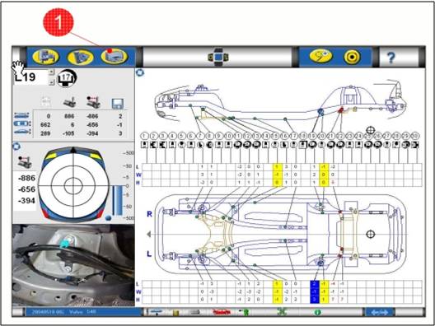Click the adapter 17 socket icon
Image resolution: width=435 pixels, height=326 pixels.
(66, 78)
